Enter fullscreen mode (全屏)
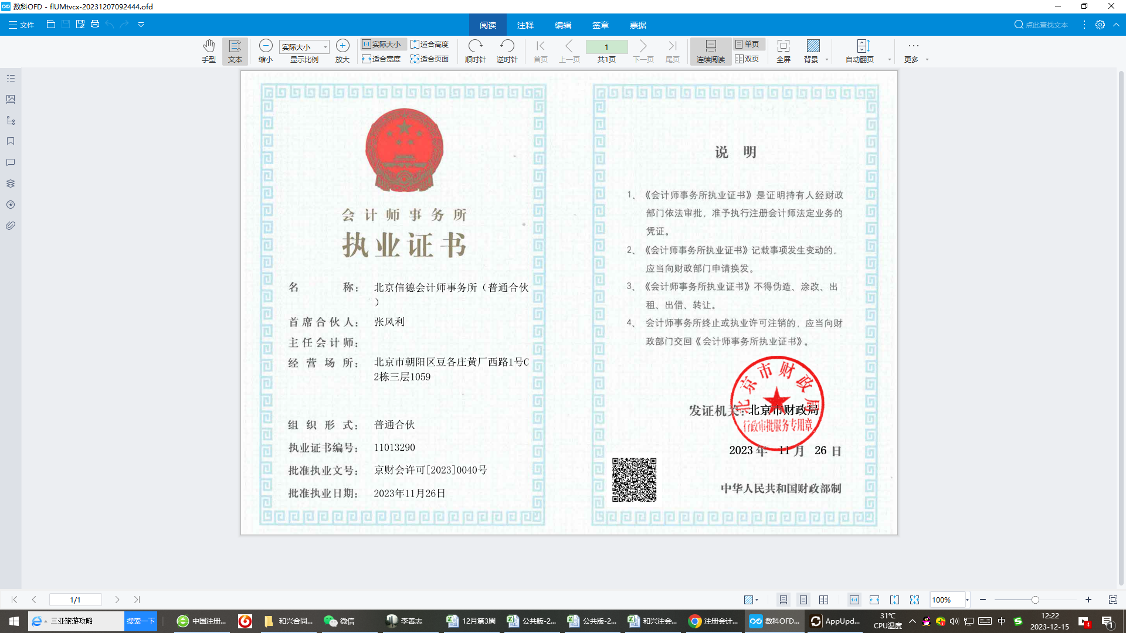Viewport: 1126px width, 633px height. [x=783, y=50]
